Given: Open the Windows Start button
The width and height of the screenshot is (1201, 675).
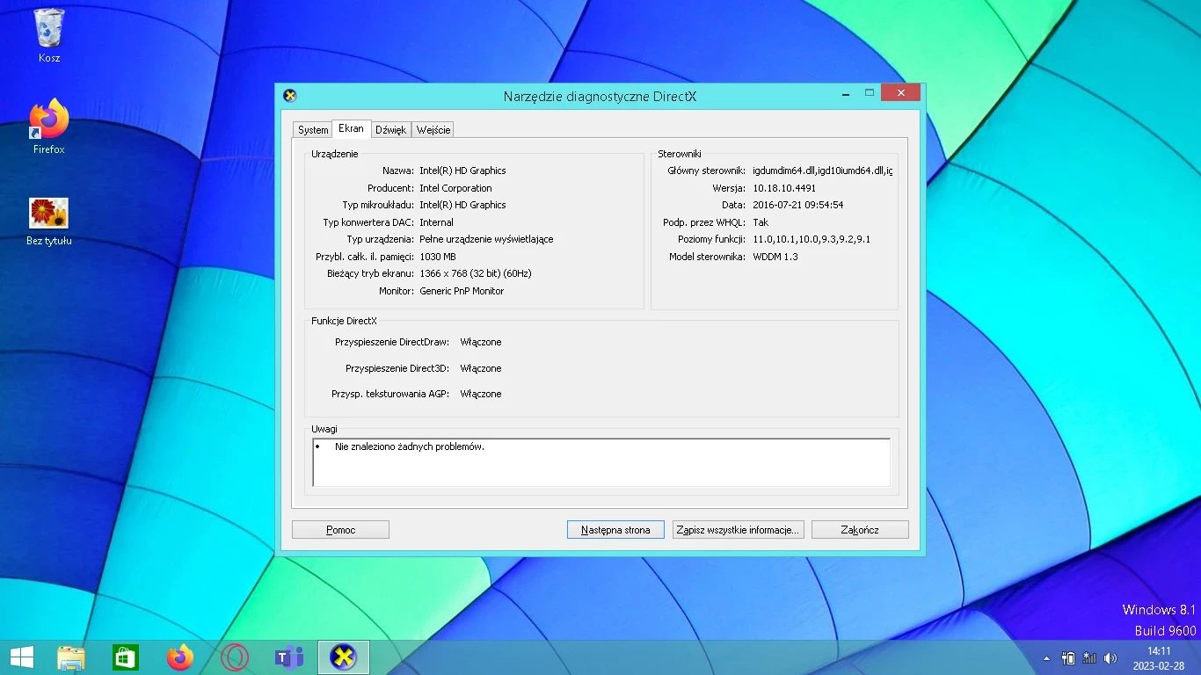Looking at the screenshot, I should point(21,657).
